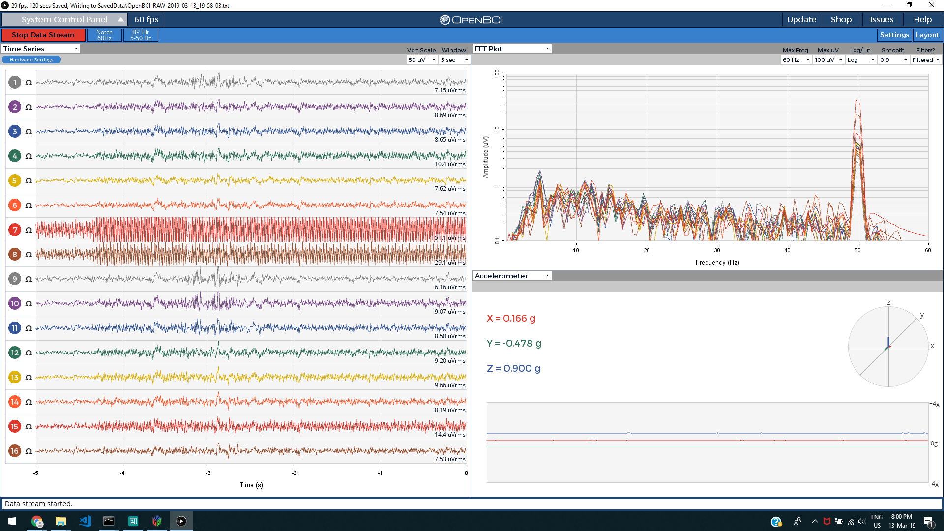Open the Accelerometer widget selector dropdown

(511, 276)
